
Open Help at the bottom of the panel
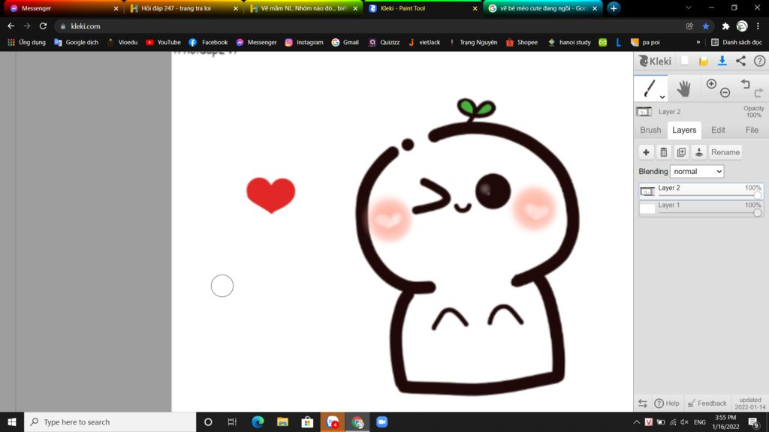pos(667,403)
